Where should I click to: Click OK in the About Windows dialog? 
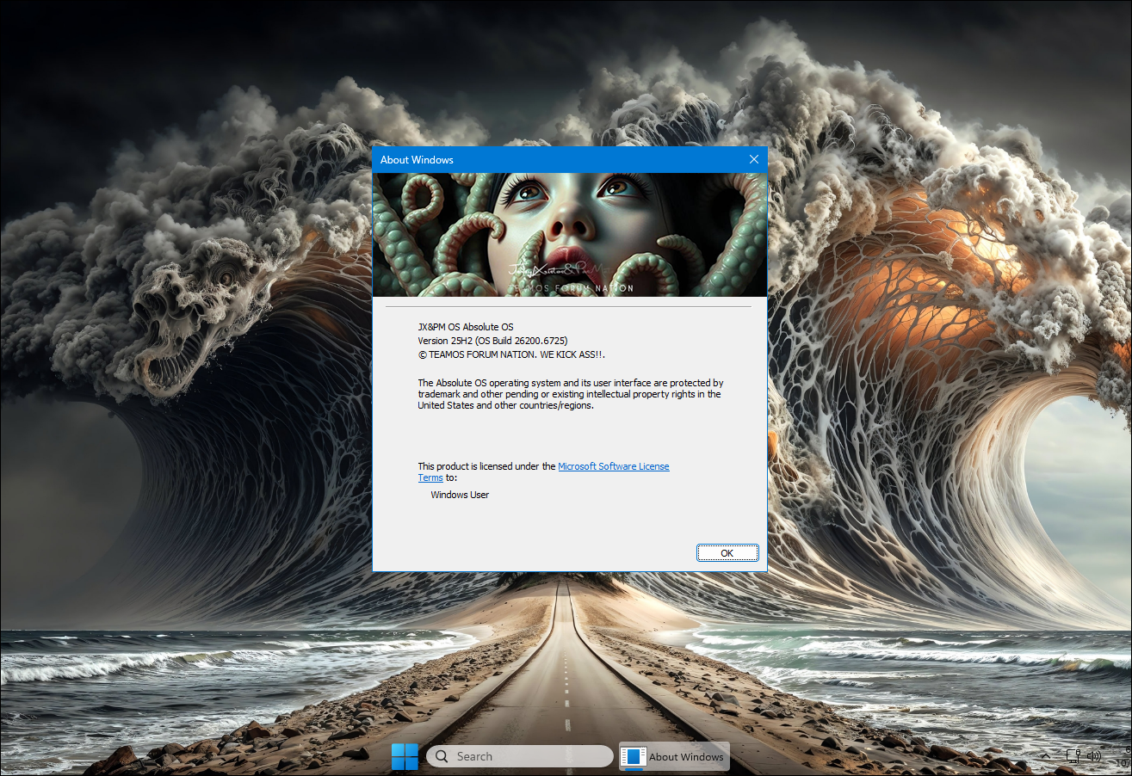(727, 553)
